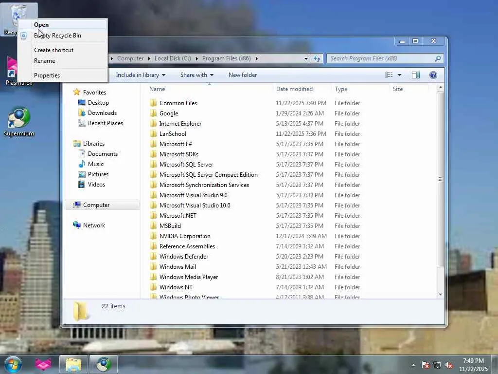Open the Common Files folder icon
The width and height of the screenshot is (498, 374).
153,103
